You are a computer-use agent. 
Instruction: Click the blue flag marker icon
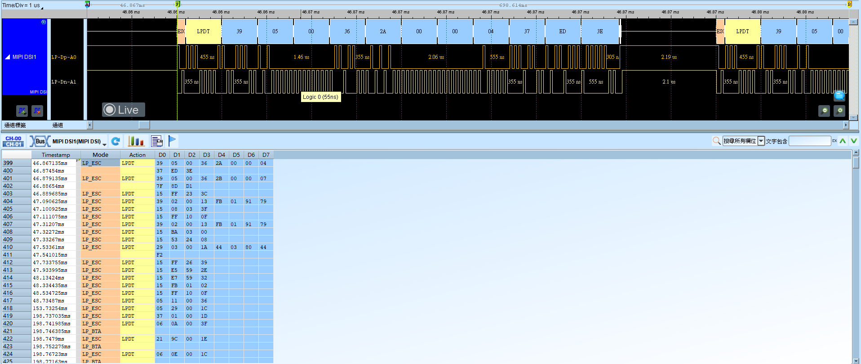point(172,141)
